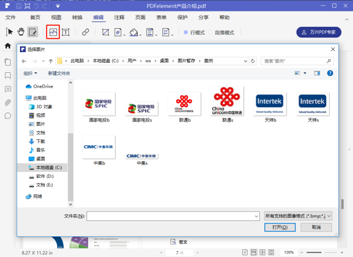The height and width of the screenshot is (257, 353).
Task: Open the comments panel icon
Action: 7,89
